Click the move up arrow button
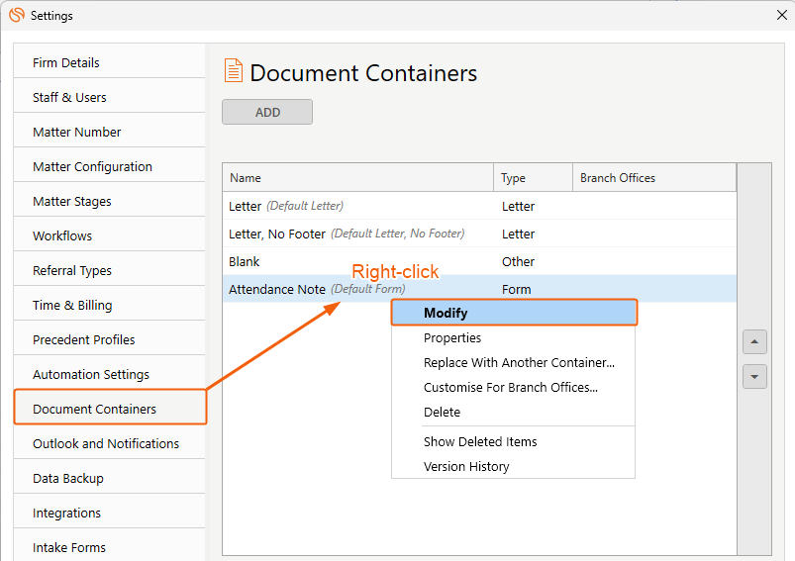Image resolution: width=795 pixels, height=561 pixels. coord(754,341)
